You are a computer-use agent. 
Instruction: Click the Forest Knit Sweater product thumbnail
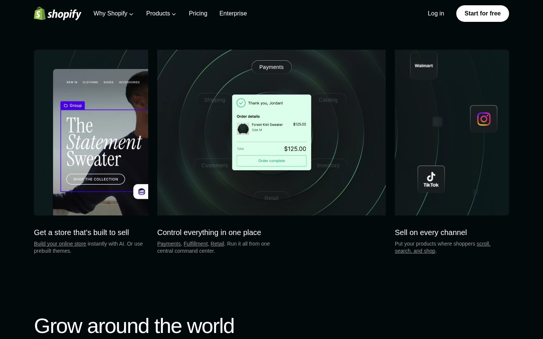243,128
